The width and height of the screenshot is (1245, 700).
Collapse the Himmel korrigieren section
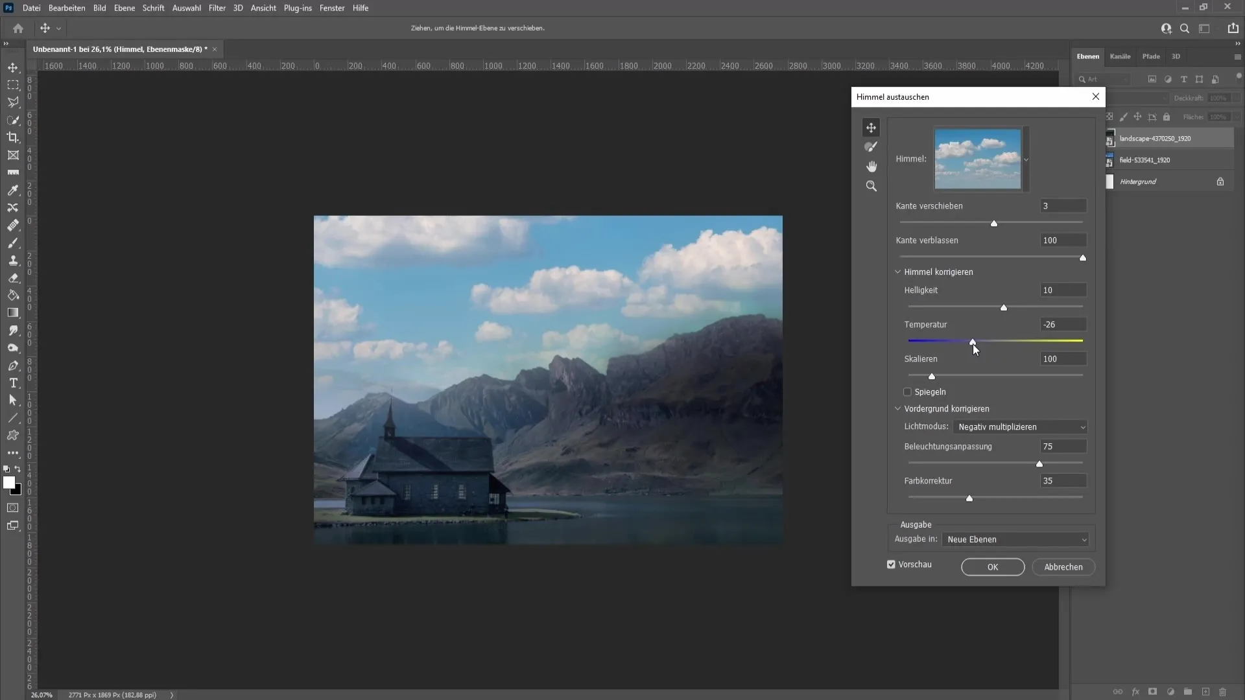pos(898,272)
